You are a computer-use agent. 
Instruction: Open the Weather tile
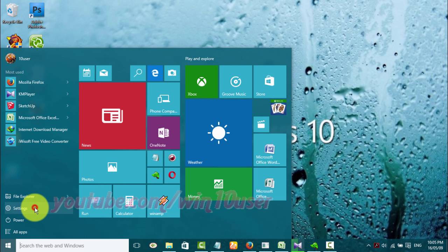coord(219,133)
